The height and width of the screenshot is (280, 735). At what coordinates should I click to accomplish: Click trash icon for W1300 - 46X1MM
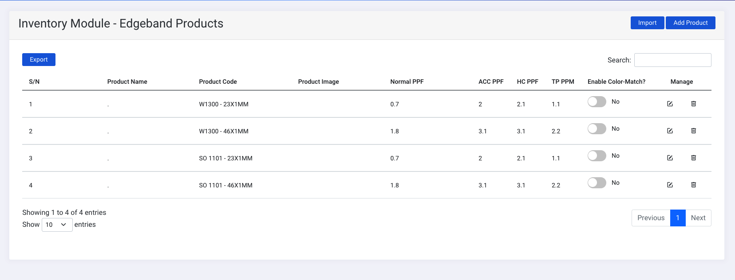[693, 131]
